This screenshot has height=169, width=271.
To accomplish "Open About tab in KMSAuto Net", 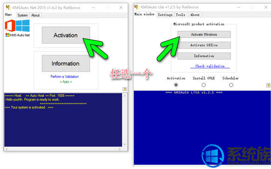I will tap(35, 15).
